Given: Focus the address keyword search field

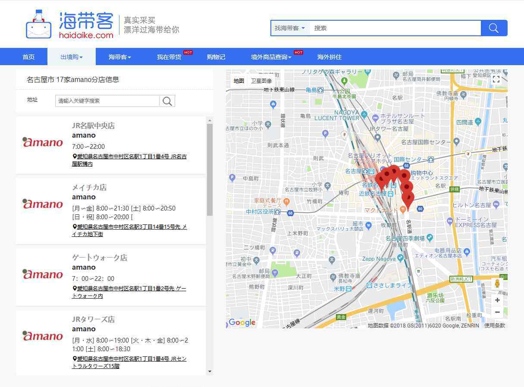Looking at the screenshot, I should coord(107,101).
